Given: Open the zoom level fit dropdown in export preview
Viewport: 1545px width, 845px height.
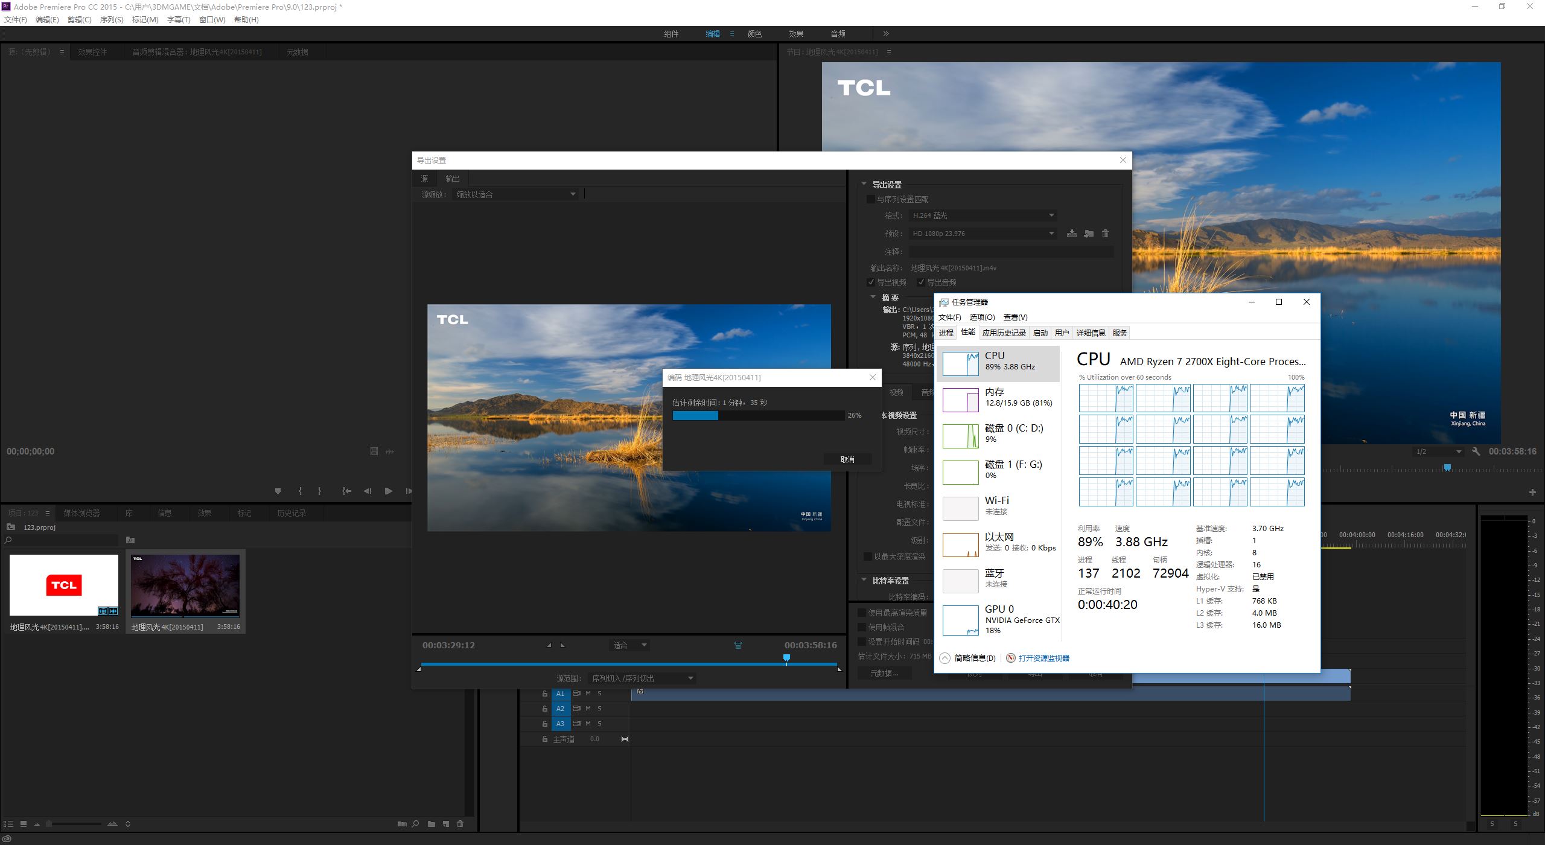Looking at the screenshot, I should click(630, 645).
